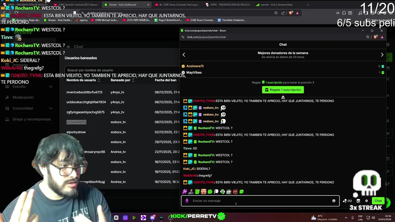Close the Stream - Kick Dashboard tab
The image size is (395, 222).
pyautogui.click(x=148, y=5)
